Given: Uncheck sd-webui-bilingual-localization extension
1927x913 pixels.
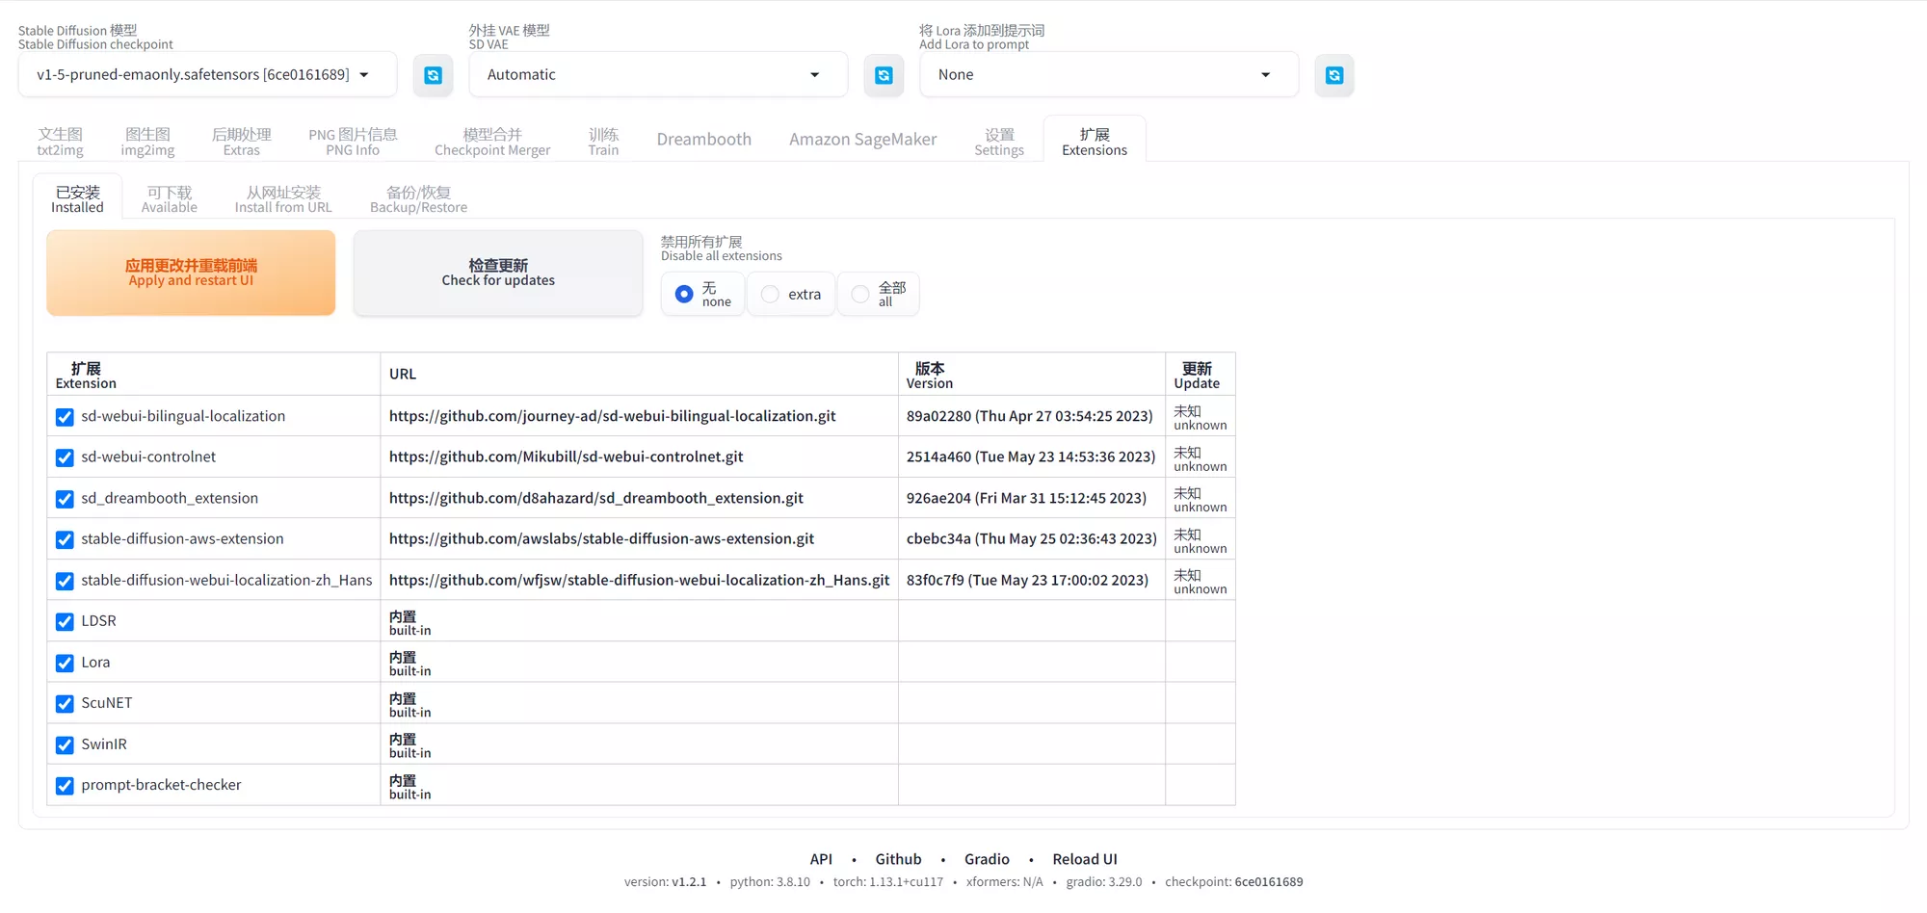Looking at the screenshot, I should point(65,417).
